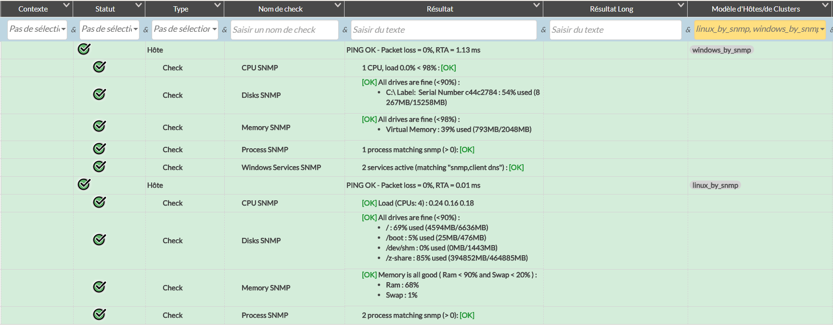The height and width of the screenshot is (325, 833).
Task: Click the linux_by_snmp model tag
Action: tap(715, 185)
